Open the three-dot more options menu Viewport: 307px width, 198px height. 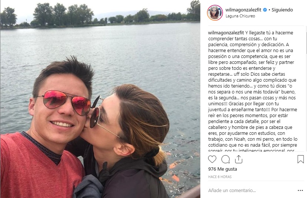click(300, 190)
